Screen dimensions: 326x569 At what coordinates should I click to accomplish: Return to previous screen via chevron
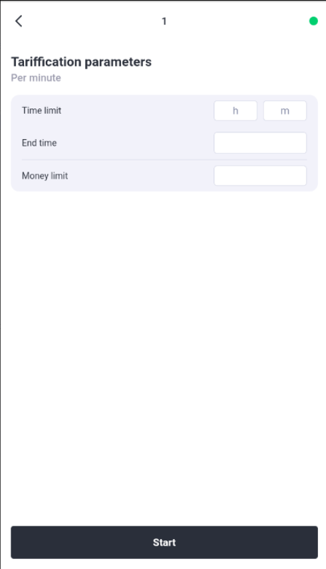click(x=19, y=21)
